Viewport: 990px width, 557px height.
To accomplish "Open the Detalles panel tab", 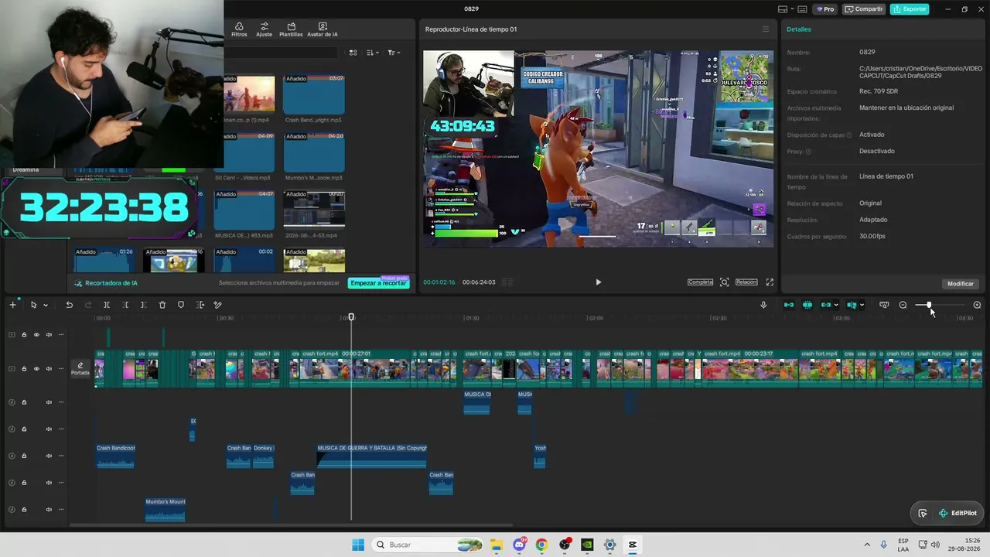I will [x=799, y=29].
